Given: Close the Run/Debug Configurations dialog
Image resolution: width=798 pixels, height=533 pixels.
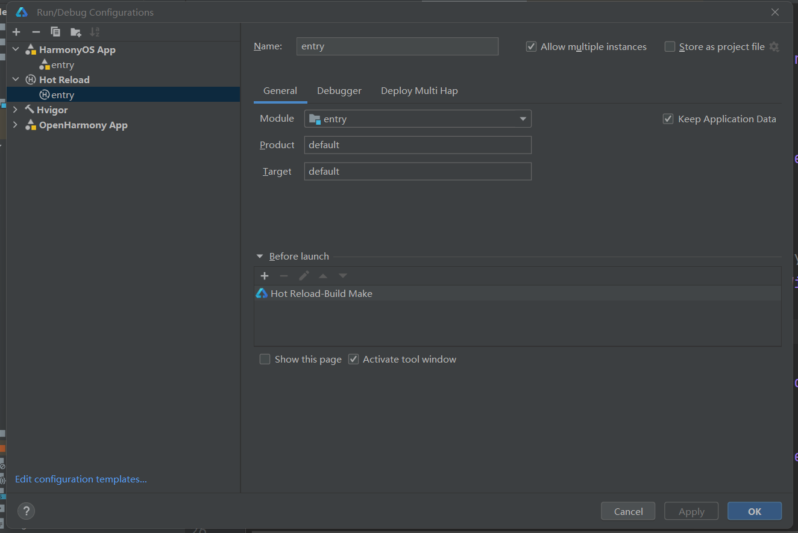Looking at the screenshot, I should point(775,13).
